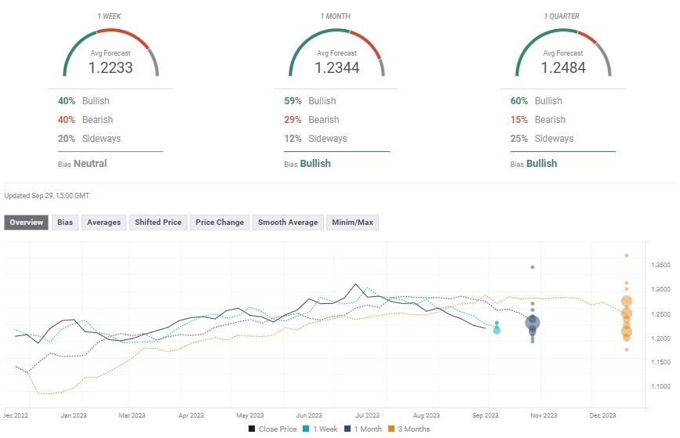The width and height of the screenshot is (680, 438).
Task: Toggle Close Price series in legend
Action: 271,429
